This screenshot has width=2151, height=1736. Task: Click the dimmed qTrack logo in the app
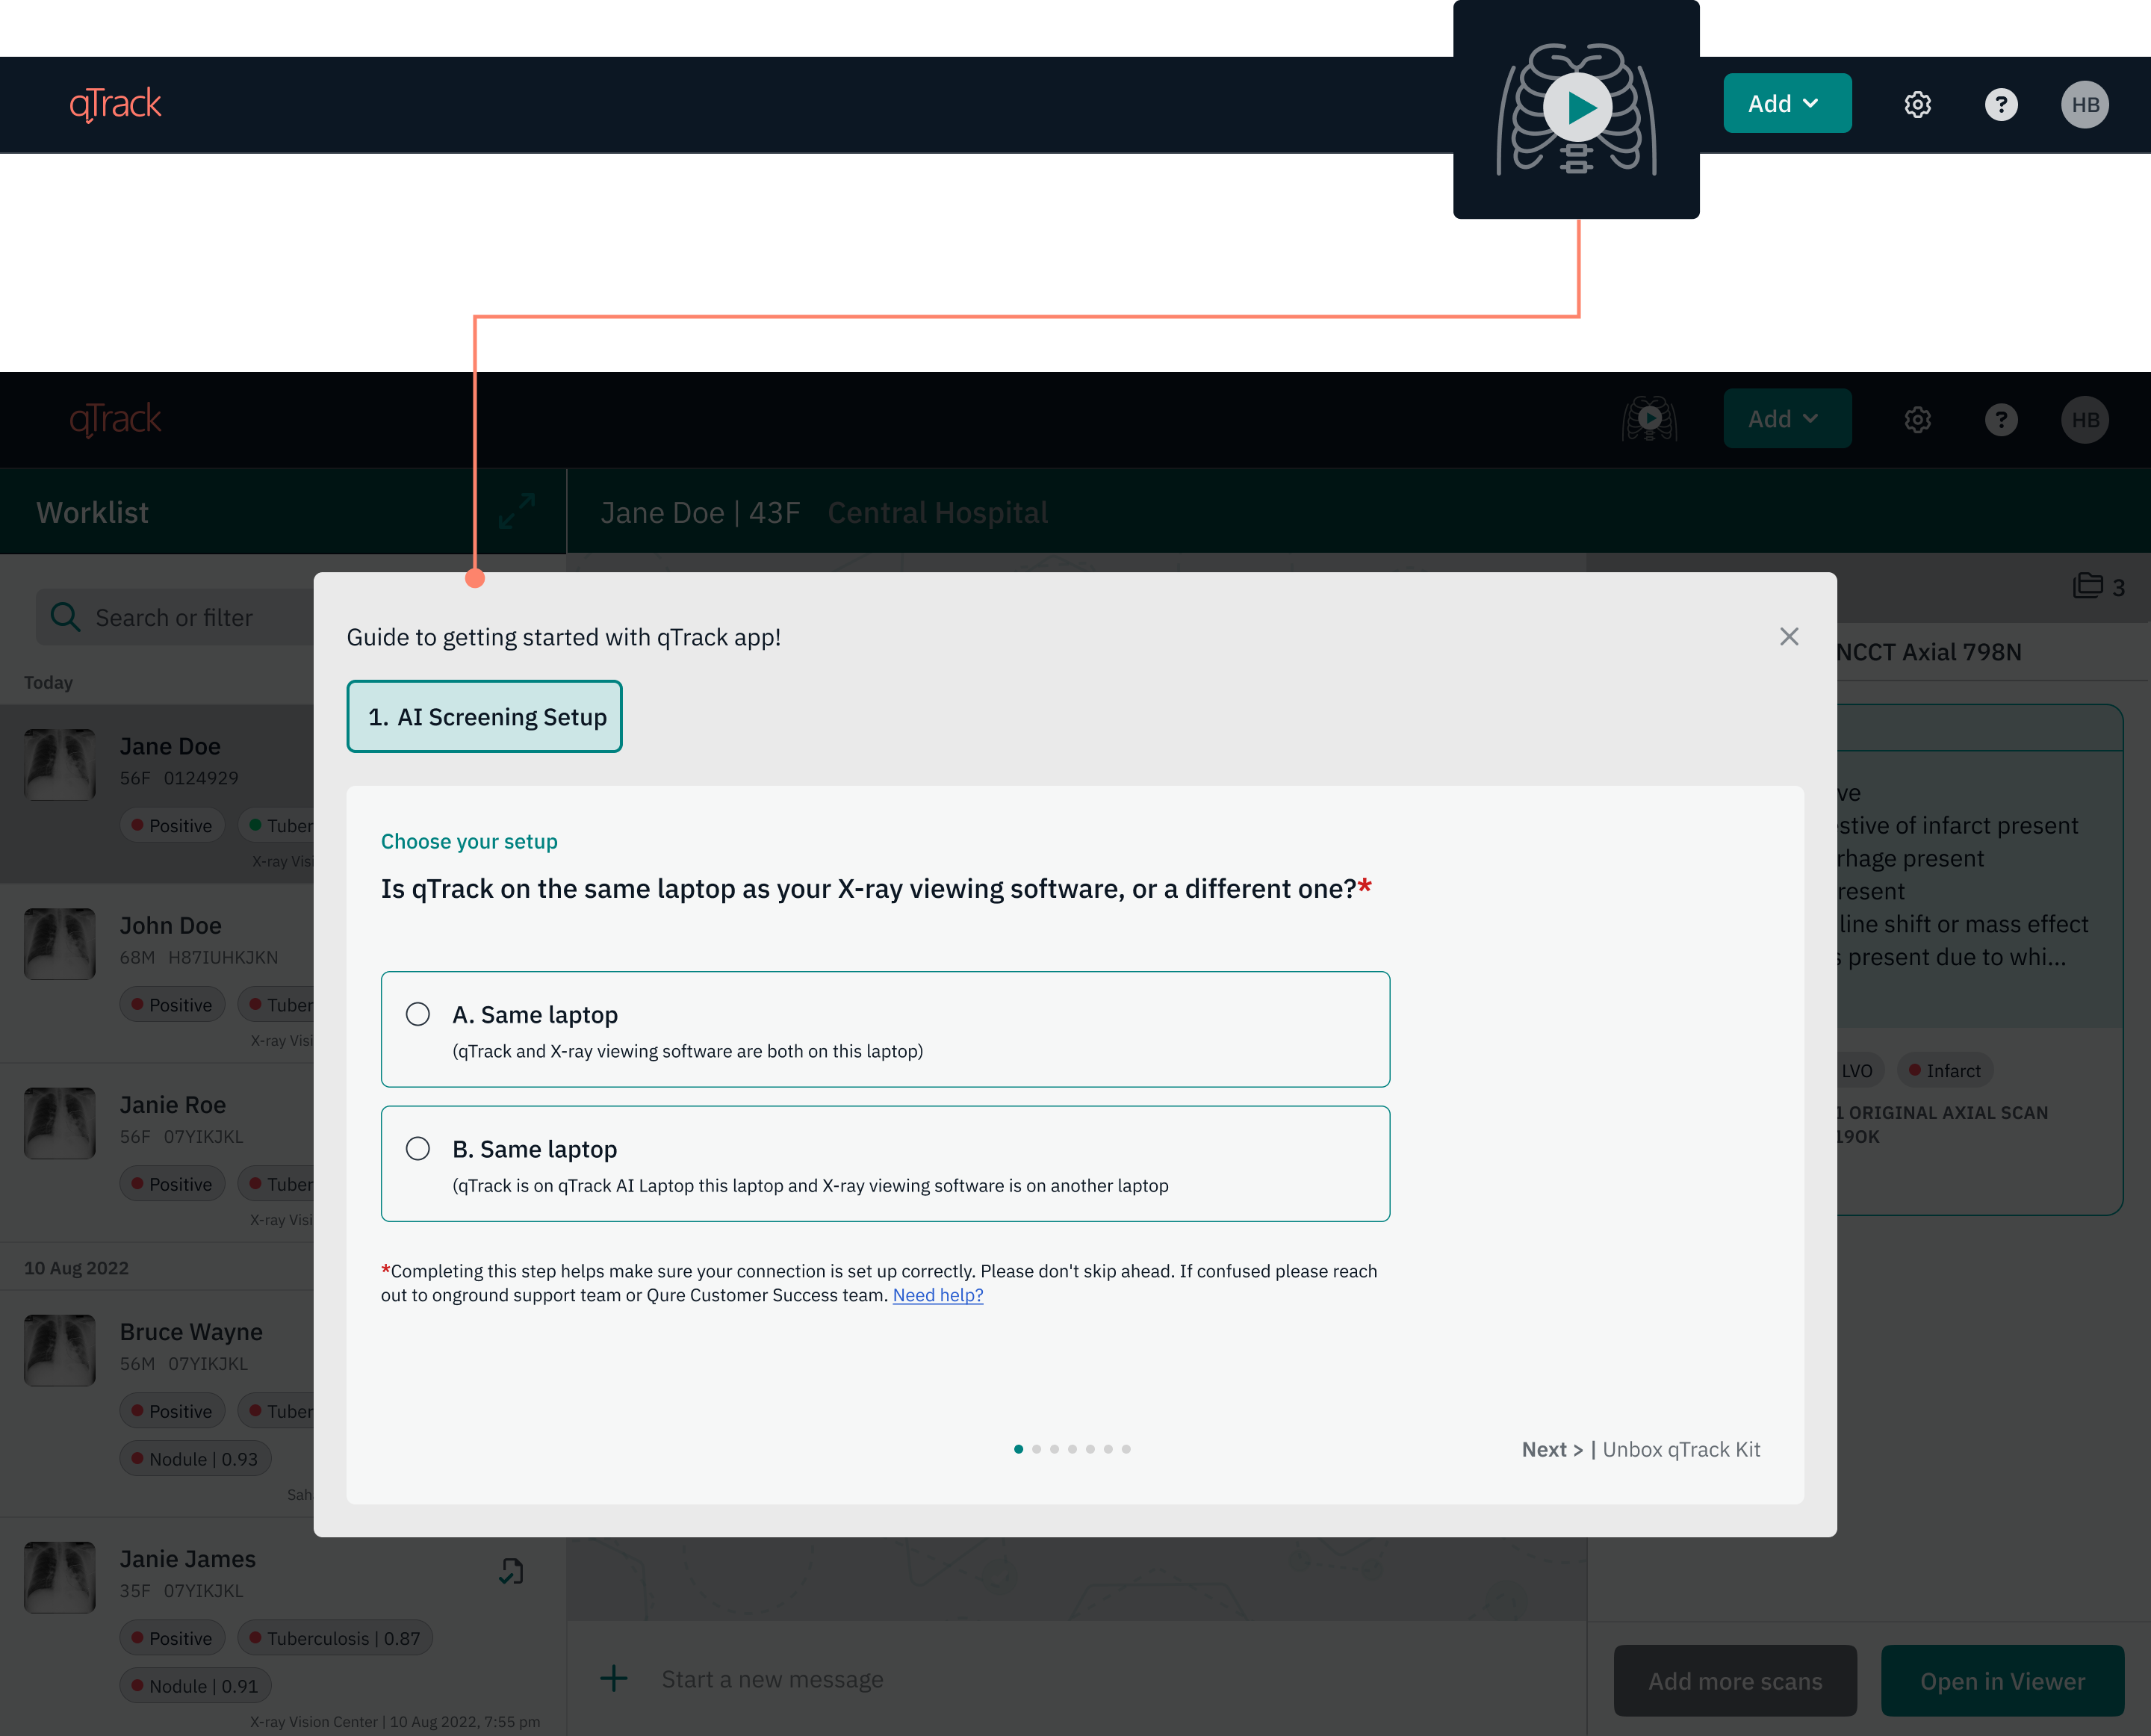(x=115, y=419)
